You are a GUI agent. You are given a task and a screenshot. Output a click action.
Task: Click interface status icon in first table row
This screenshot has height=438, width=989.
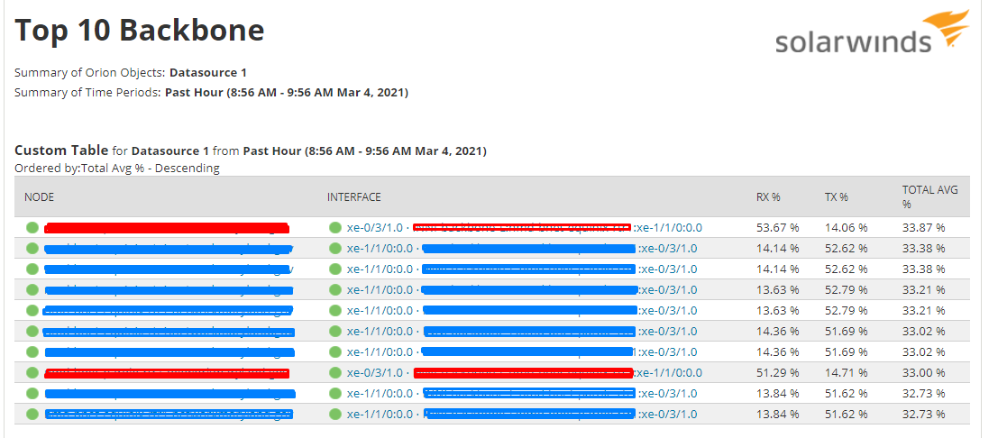pos(334,227)
